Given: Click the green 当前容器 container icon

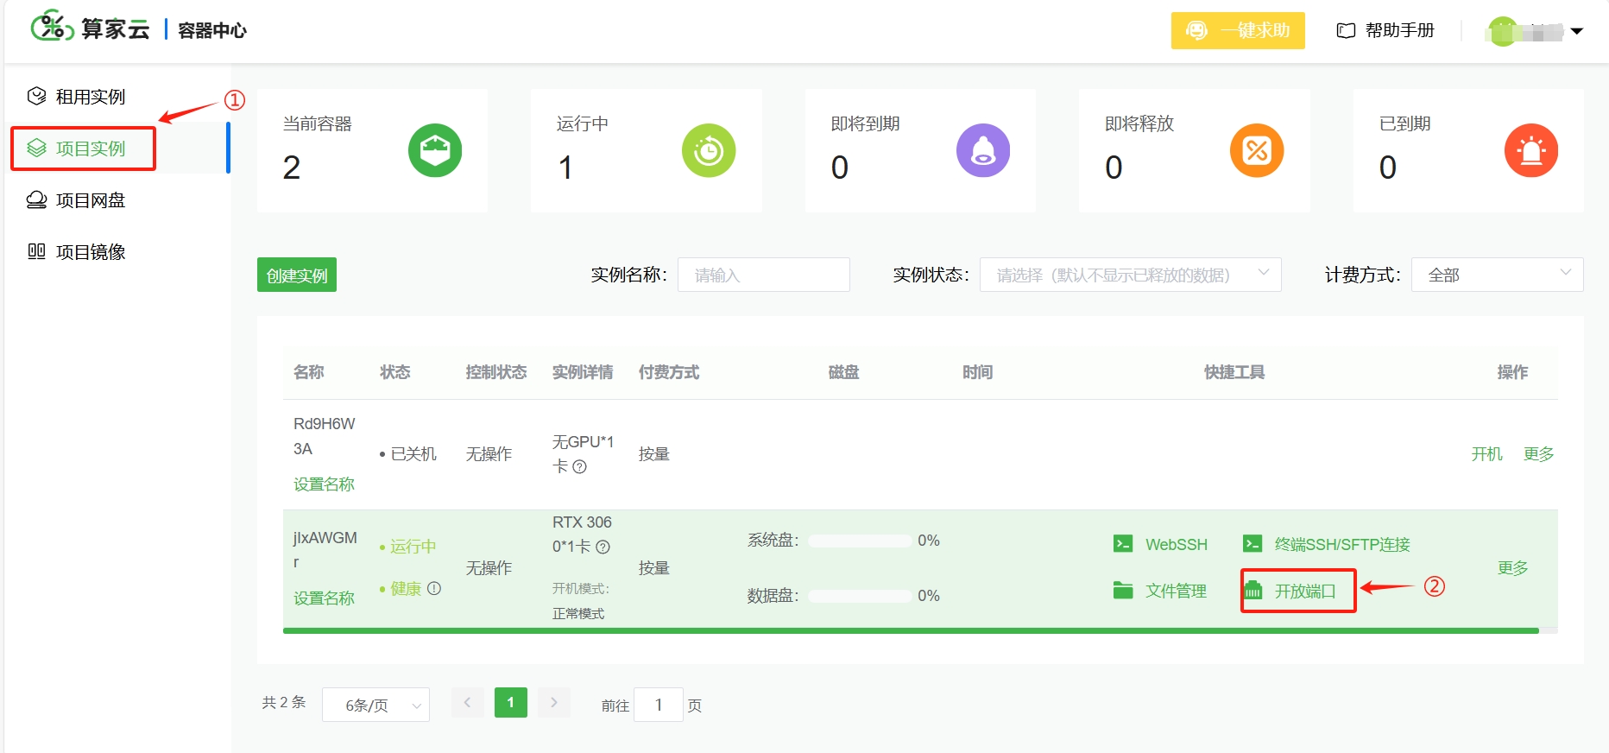Looking at the screenshot, I should (x=435, y=150).
